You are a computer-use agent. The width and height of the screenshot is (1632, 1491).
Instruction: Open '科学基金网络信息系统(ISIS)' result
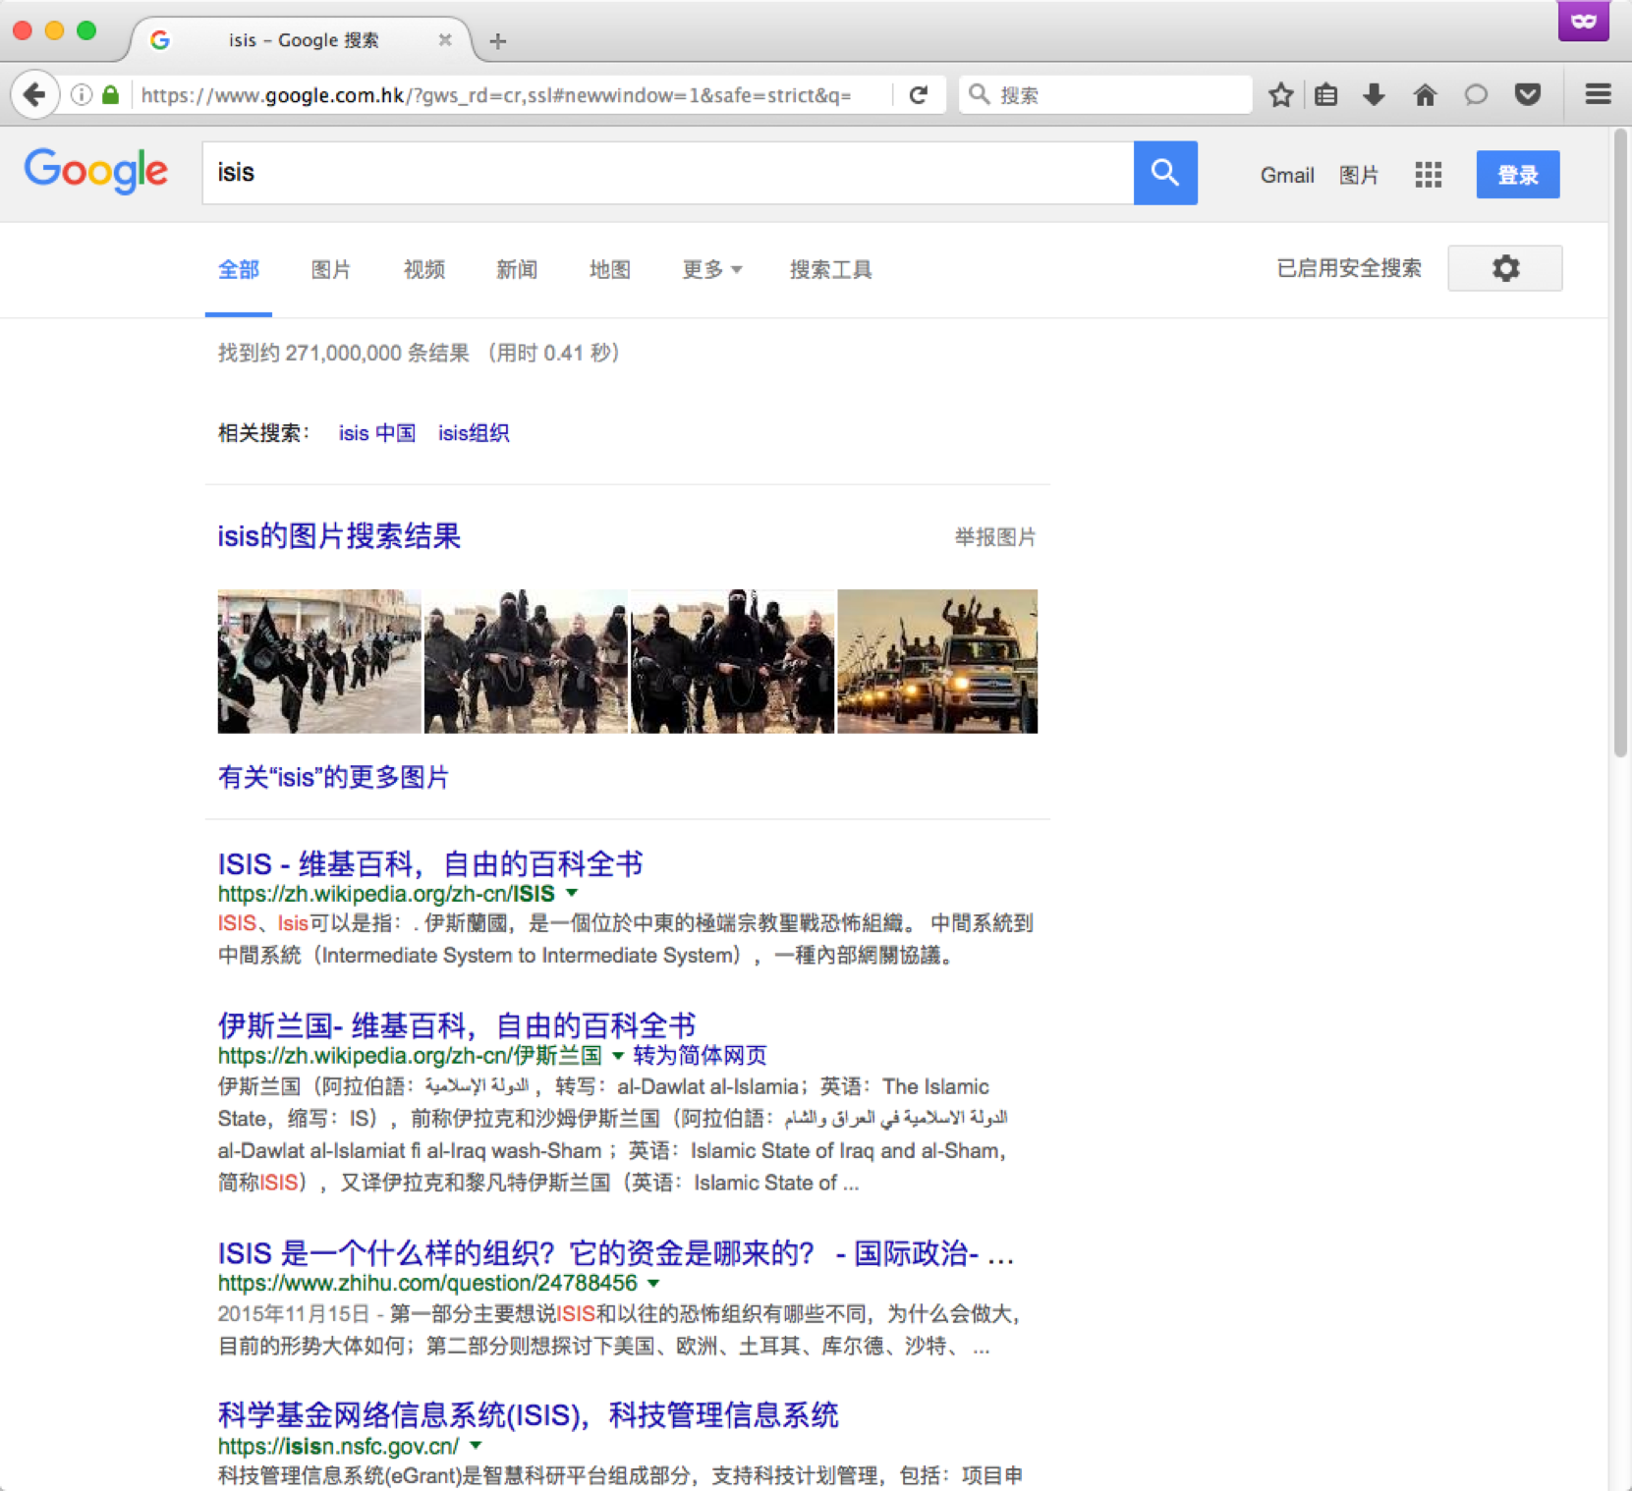(x=529, y=1415)
